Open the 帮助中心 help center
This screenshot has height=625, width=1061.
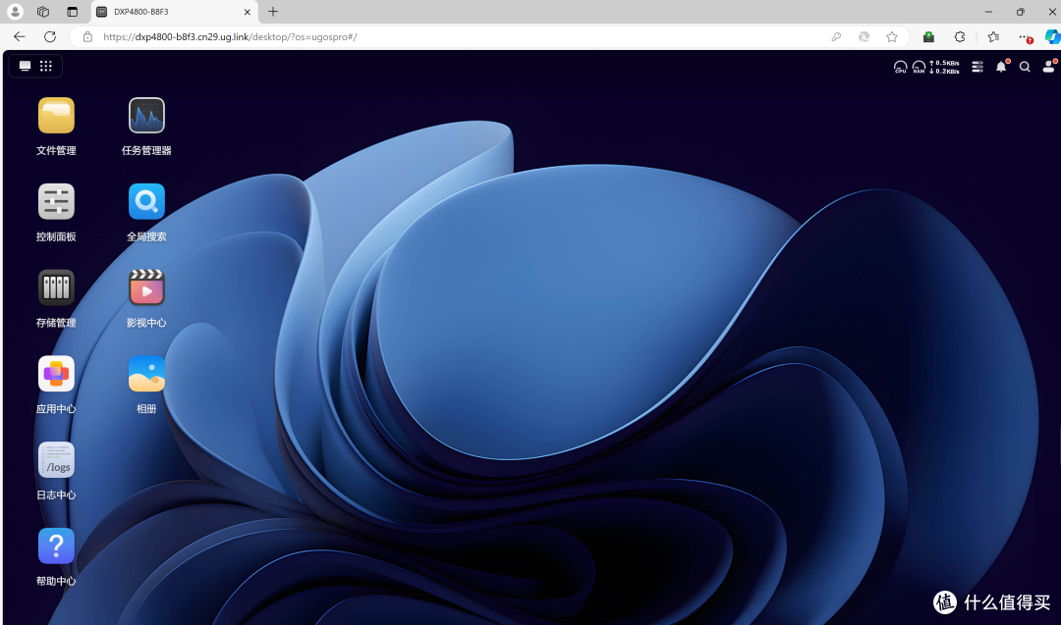click(x=56, y=546)
